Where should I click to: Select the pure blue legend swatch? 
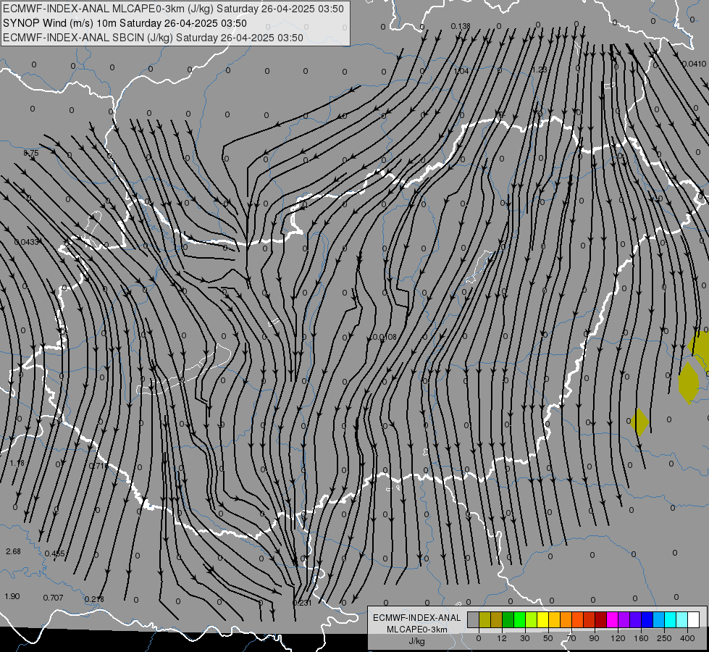tap(647, 619)
